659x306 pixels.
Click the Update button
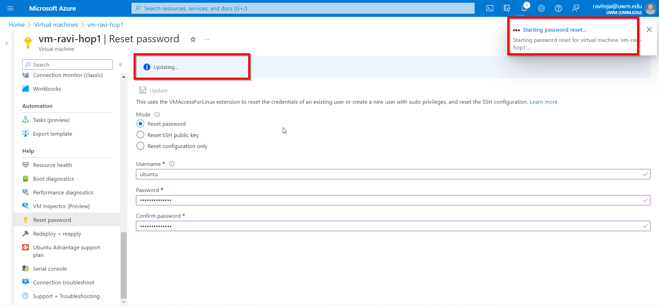point(153,90)
